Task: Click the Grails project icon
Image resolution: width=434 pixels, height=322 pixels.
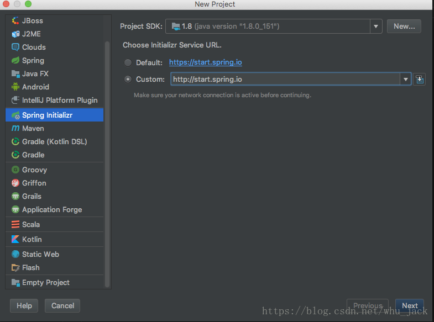Action: (x=15, y=196)
